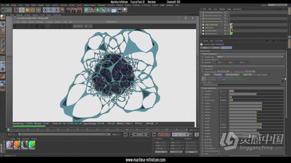
Task: Open Cameras menu in viewport
Action: click(x=19, y=15)
